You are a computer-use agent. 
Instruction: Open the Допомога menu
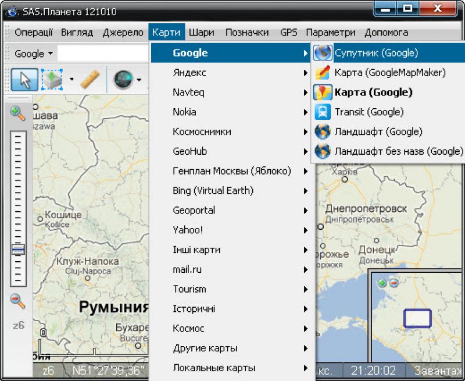coord(386,32)
